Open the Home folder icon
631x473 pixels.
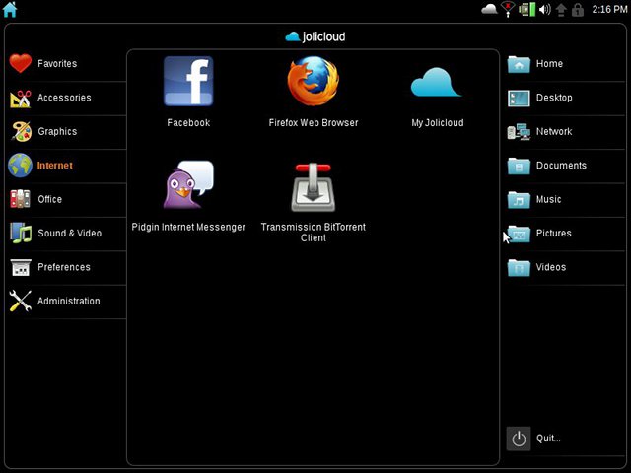click(x=519, y=64)
